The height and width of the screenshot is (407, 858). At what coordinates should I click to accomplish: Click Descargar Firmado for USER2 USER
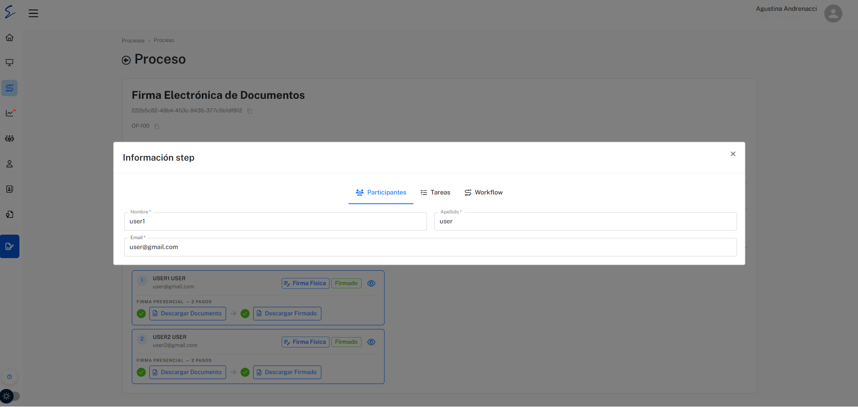pos(287,372)
